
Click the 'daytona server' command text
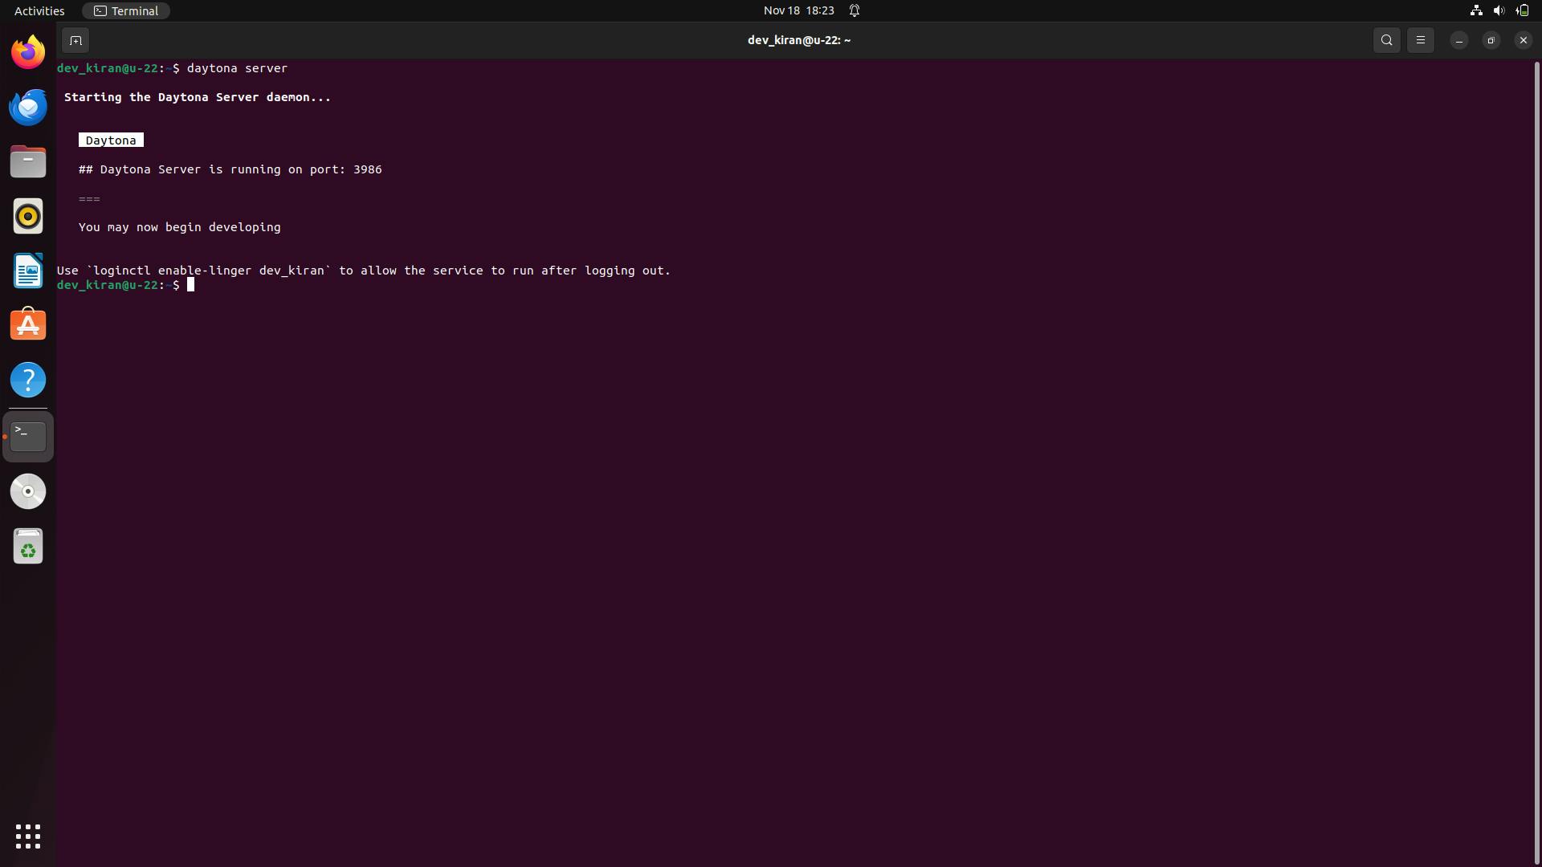(237, 68)
